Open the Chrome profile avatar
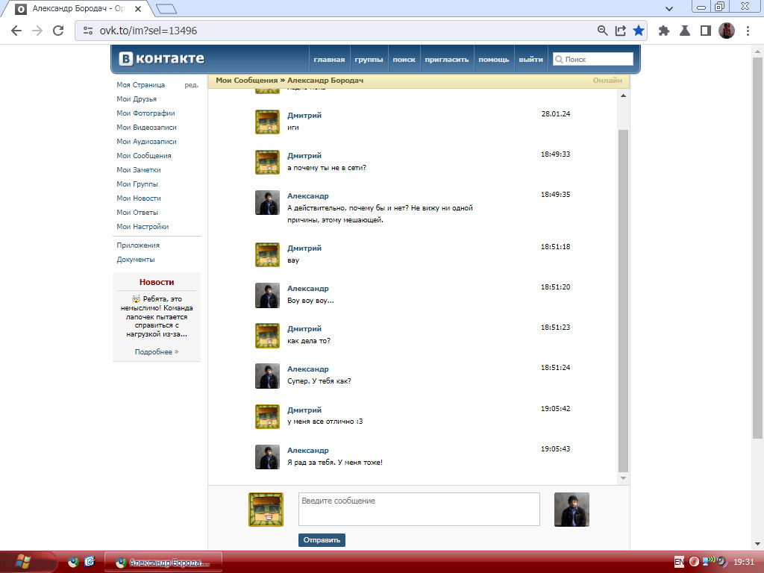Image resolution: width=764 pixels, height=573 pixels. pyautogui.click(x=727, y=31)
